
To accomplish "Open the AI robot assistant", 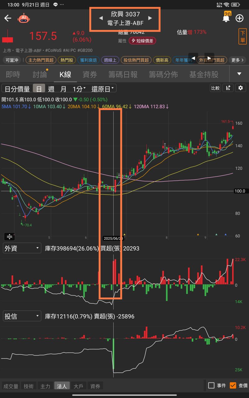I will pyautogui.click(x=24, y=18).
